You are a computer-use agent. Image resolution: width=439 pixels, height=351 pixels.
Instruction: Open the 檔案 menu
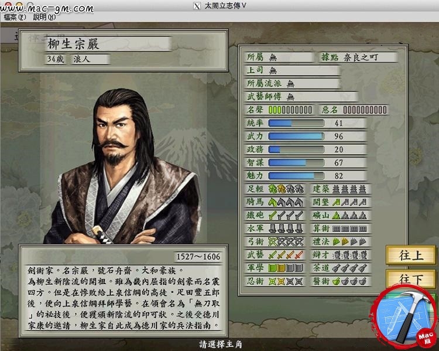pos(15,17)
